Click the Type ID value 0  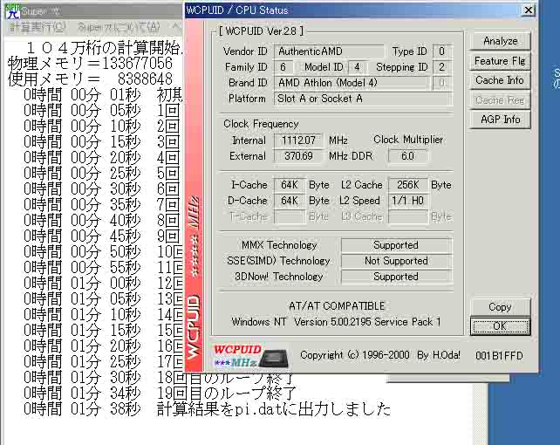(442, 51)
